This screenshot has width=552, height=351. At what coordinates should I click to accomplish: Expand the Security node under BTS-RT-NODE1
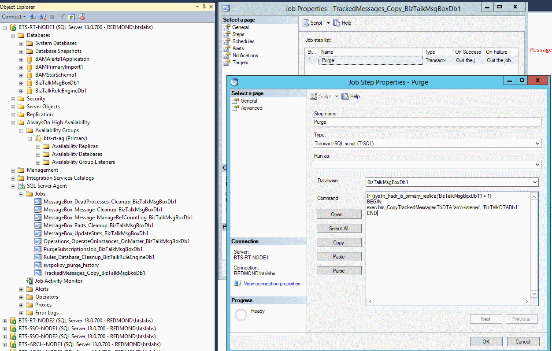point(13,99)
